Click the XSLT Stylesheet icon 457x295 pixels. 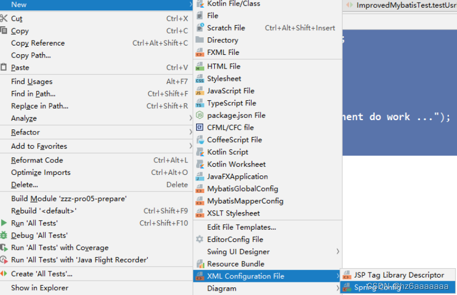tap(200, 213)
